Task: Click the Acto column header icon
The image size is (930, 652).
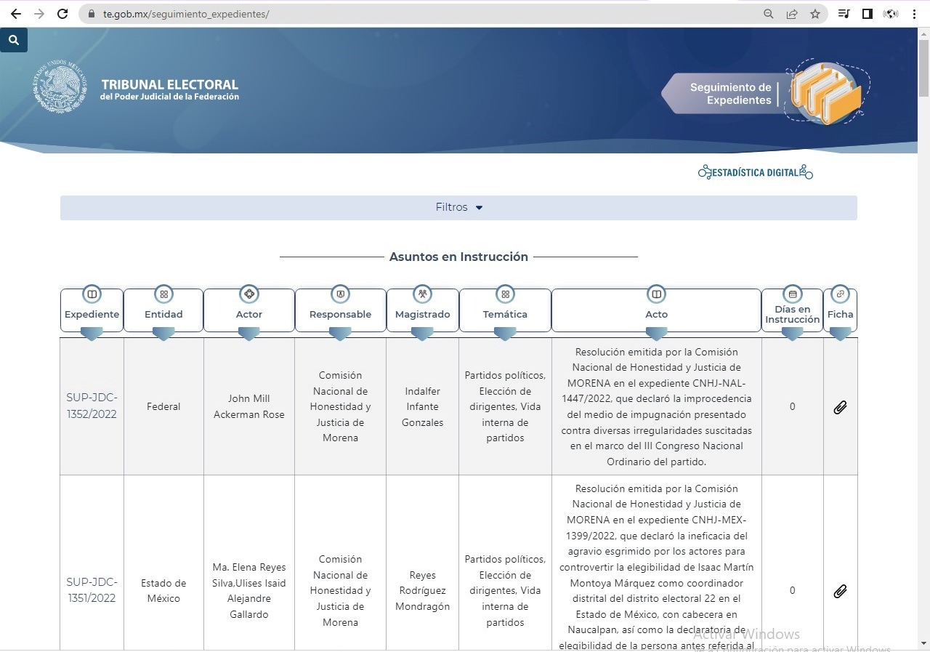Action: pyautogui.click(x=656, y=294)
